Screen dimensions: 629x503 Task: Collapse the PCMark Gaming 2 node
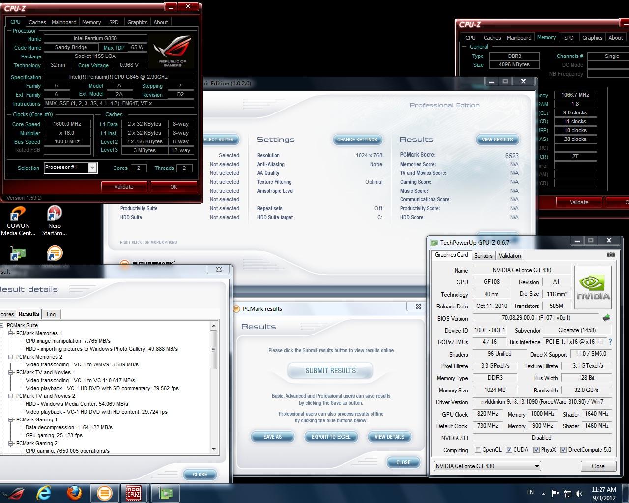point(11,443)
